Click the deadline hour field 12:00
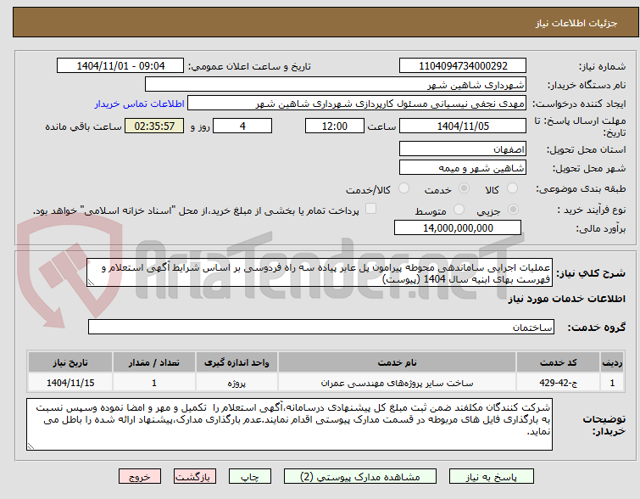 pyautogui.click(x=335, y=126)
